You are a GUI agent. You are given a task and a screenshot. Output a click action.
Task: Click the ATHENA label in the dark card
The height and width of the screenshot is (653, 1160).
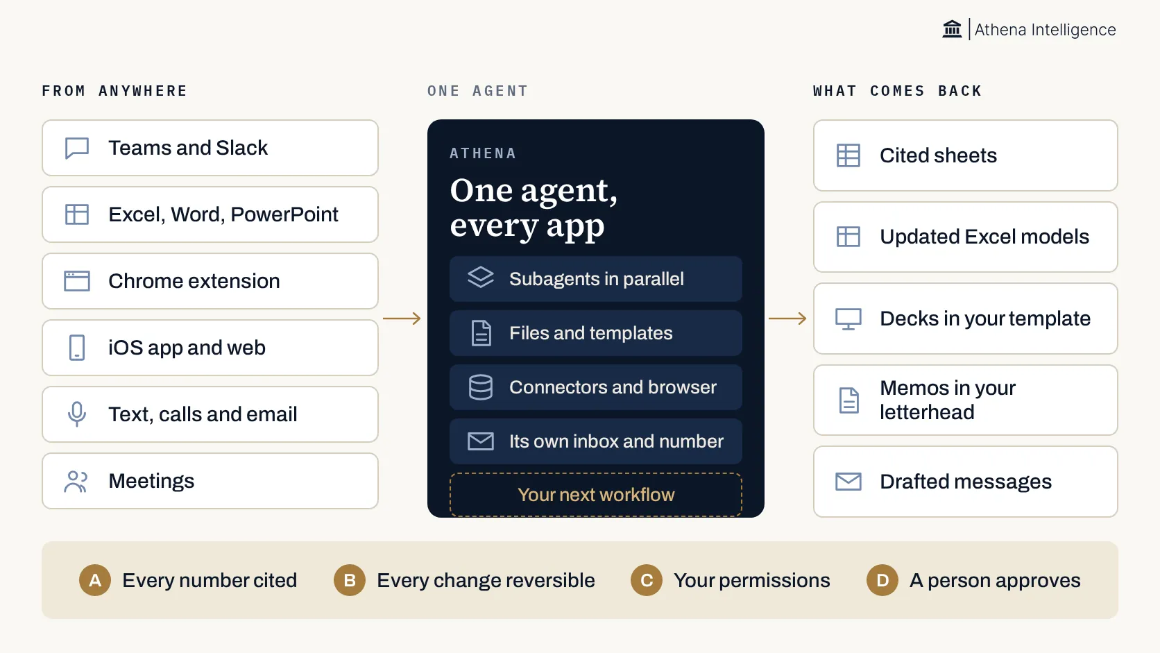click(x=483, y=153)
